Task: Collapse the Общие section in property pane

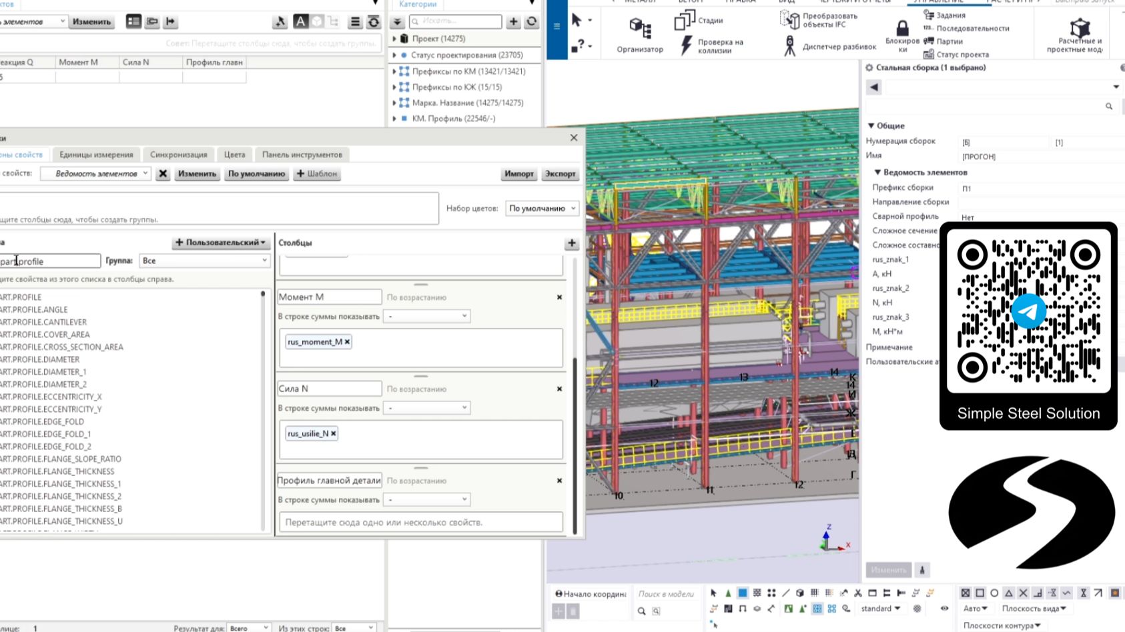Action: [x=871, y=125]
